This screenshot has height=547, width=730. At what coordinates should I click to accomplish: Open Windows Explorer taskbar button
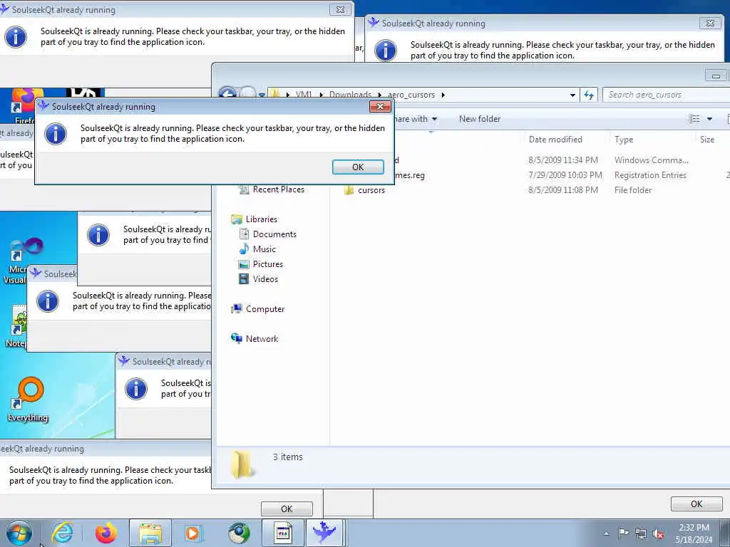(x=150, y=533)
